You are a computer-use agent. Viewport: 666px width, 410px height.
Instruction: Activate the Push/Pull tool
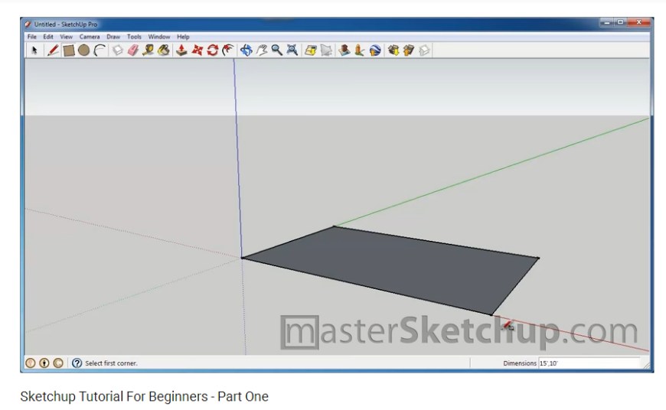point(181,50)
